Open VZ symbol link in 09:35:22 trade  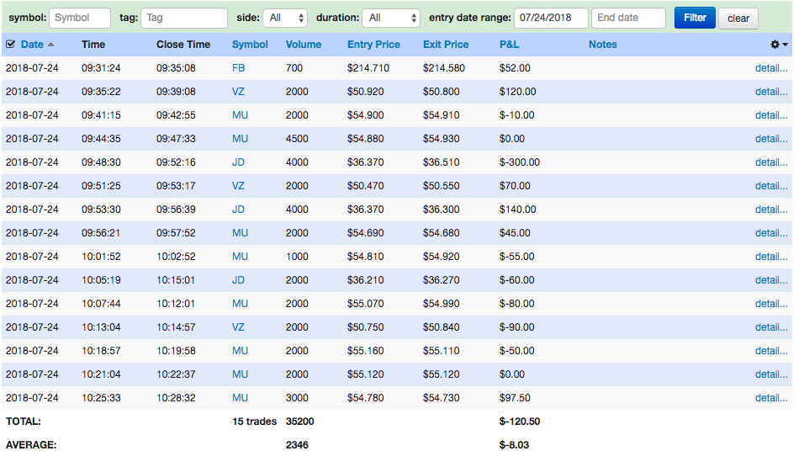[238, 92]
